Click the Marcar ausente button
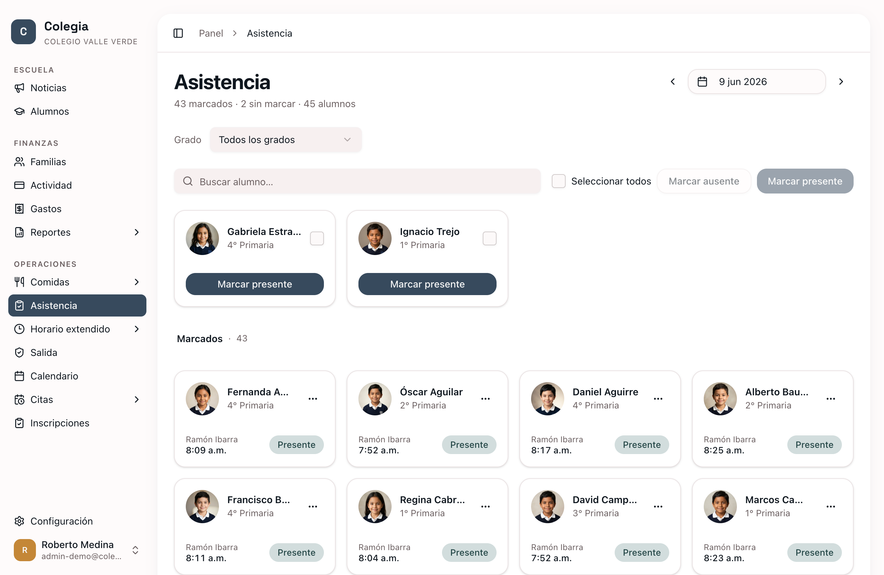This screenshot has height=575, width=884. click(x=704, y=181)
